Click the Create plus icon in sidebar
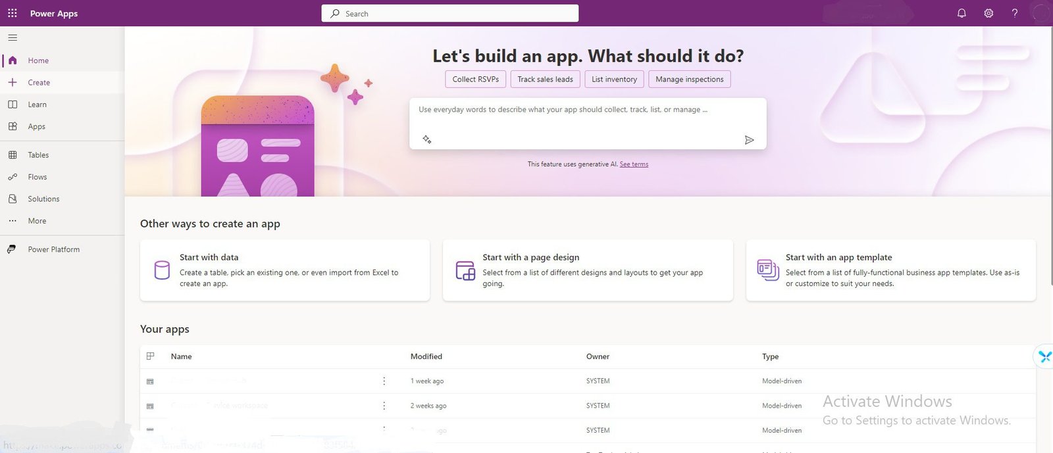This screenshot has width=1053, height=453. point(13,82)
